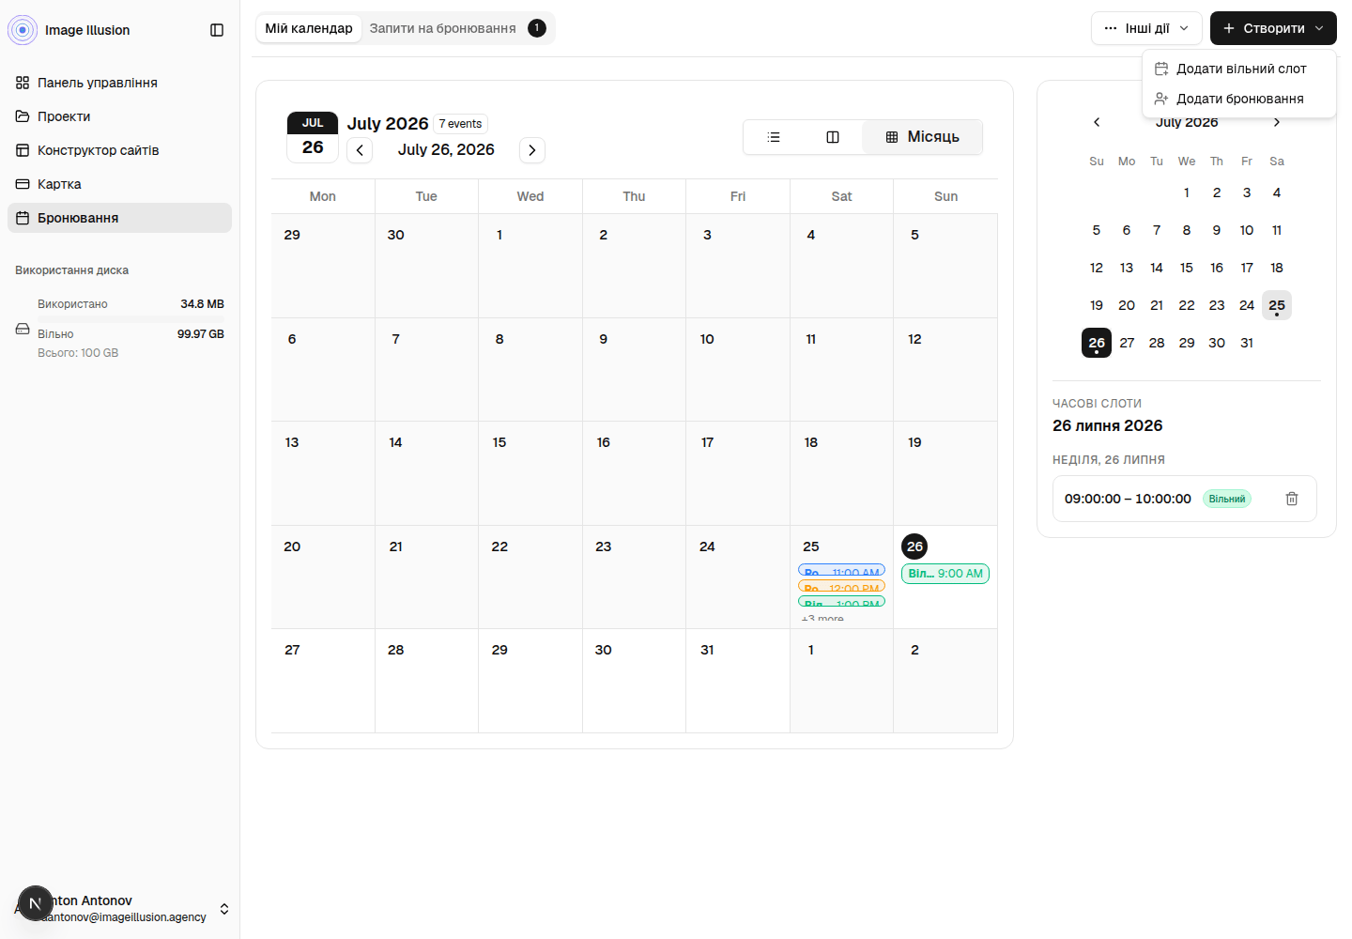
Task: Open the 11:00 AM event on Sat 25
Action: 841,569
